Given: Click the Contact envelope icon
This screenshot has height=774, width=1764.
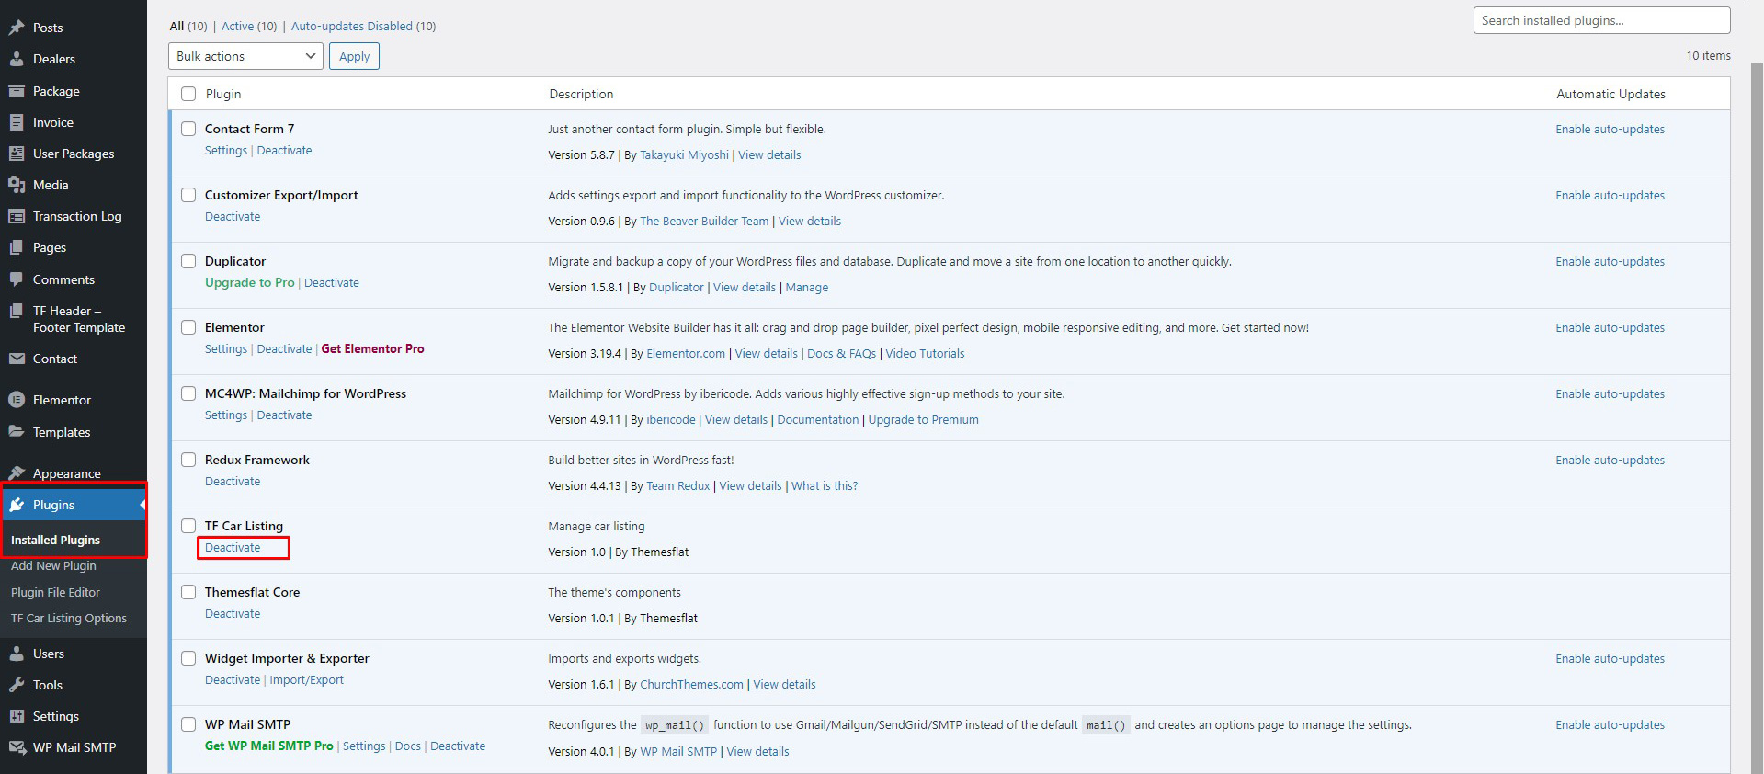Looking at the screenshot, I should (x=17, y=359).
